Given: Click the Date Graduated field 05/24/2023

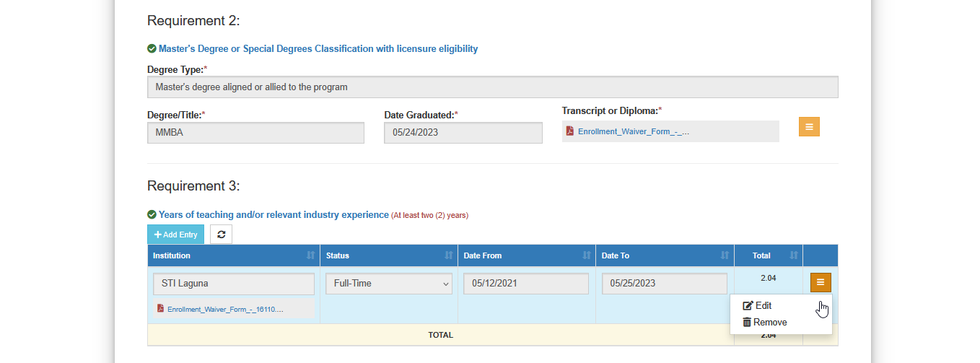Looking at the screenshot, I should click(x=463, y=133).
